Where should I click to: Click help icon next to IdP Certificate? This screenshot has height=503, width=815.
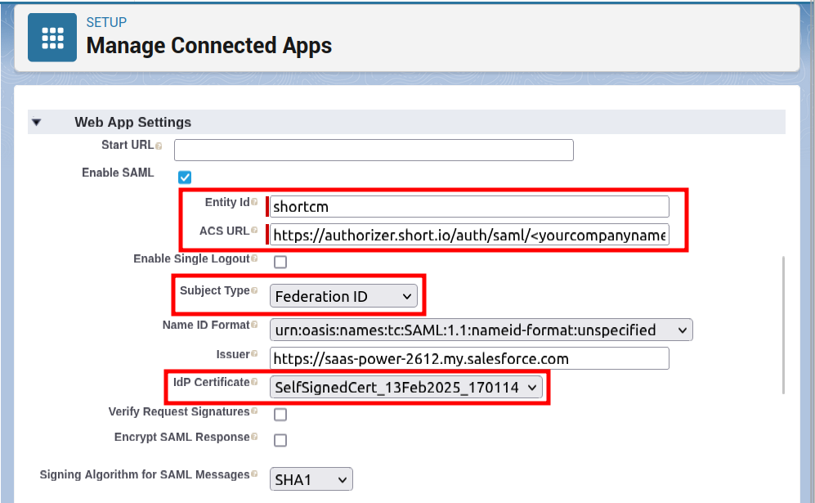coord(254,383)
